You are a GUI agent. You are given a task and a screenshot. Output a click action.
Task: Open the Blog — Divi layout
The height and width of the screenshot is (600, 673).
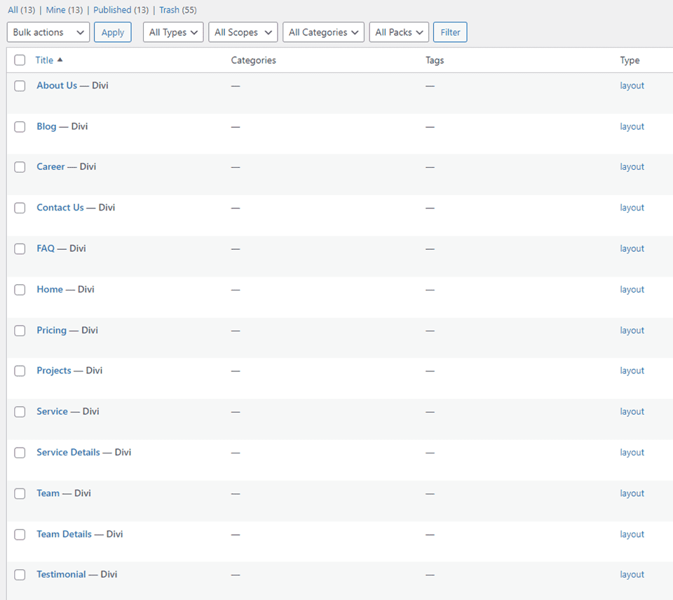pos(46,126)
